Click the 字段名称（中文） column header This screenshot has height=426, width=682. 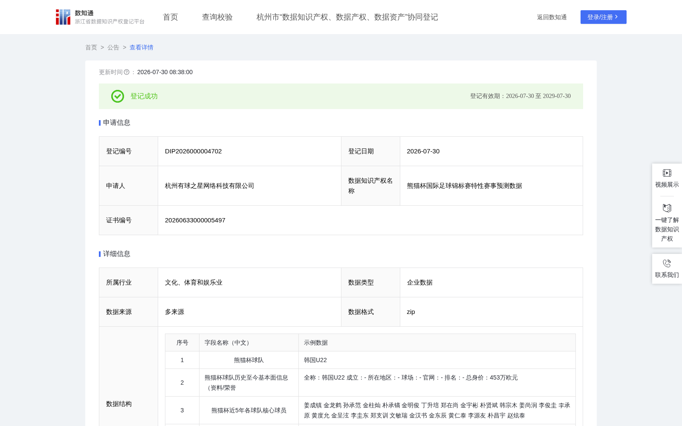coord(249,343)
